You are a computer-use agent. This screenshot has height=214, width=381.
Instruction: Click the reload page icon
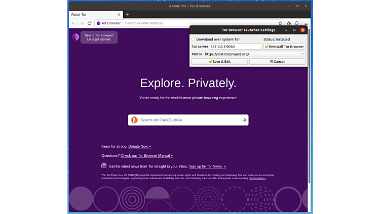[x=90, y=23]
